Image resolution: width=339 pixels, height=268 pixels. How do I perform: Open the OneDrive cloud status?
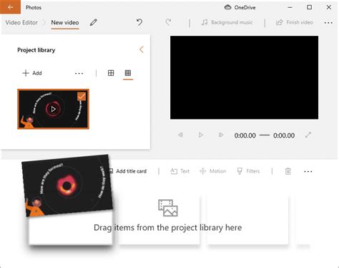tap(240, 7)
